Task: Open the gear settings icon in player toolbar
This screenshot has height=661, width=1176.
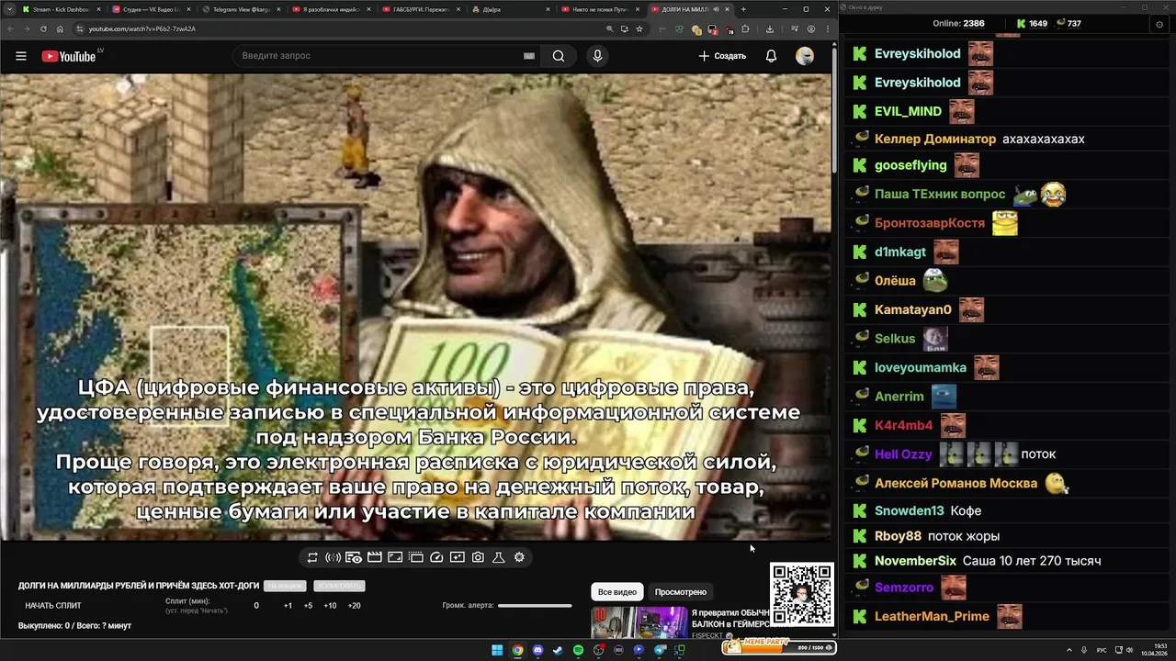Action: coord(519,557)
